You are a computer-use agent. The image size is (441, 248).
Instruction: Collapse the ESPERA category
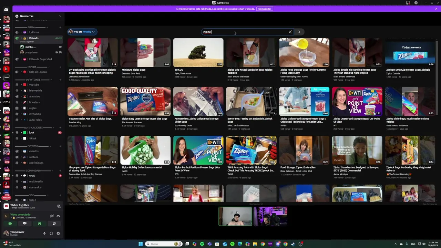pyautogui.click(x=32, y=67)
